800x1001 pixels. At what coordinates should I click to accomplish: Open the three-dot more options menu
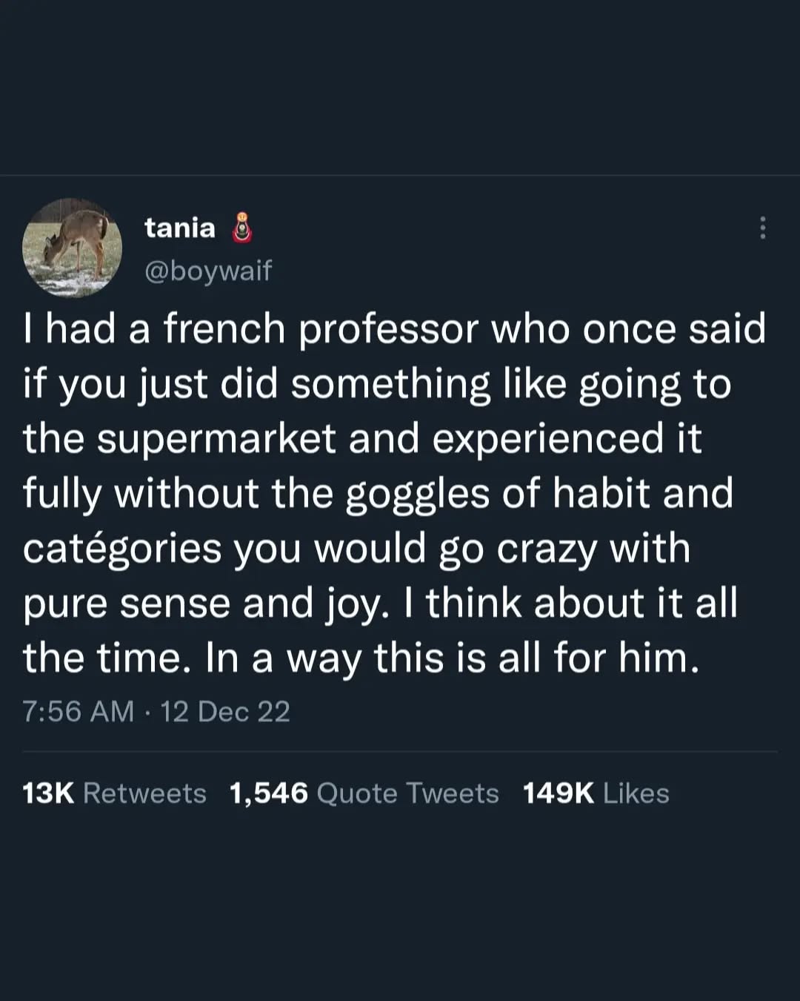coord(762,228)
